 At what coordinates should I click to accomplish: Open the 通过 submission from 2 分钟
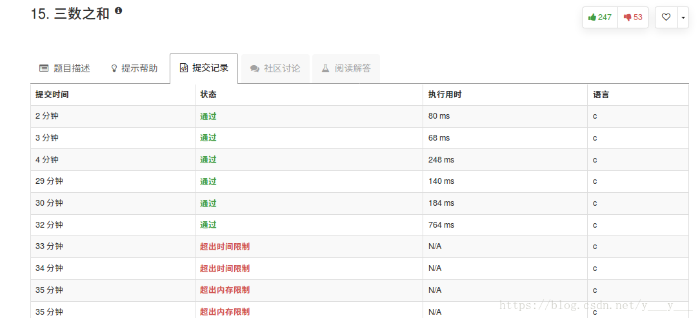[208, 116]
